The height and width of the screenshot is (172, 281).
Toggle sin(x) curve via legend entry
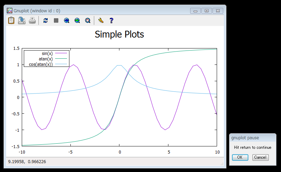(x=47, y=53)
